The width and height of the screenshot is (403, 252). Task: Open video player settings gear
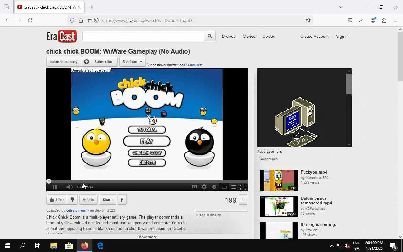click(204, 187)
